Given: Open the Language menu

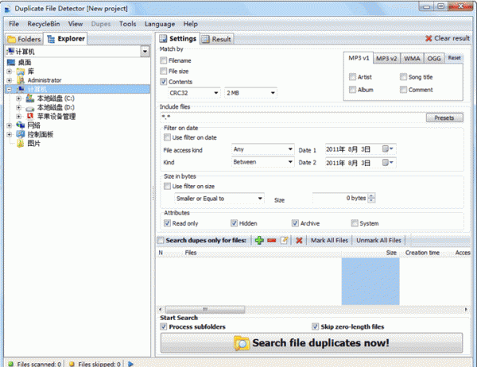Looking at the screenshot, I should [160, 24].
